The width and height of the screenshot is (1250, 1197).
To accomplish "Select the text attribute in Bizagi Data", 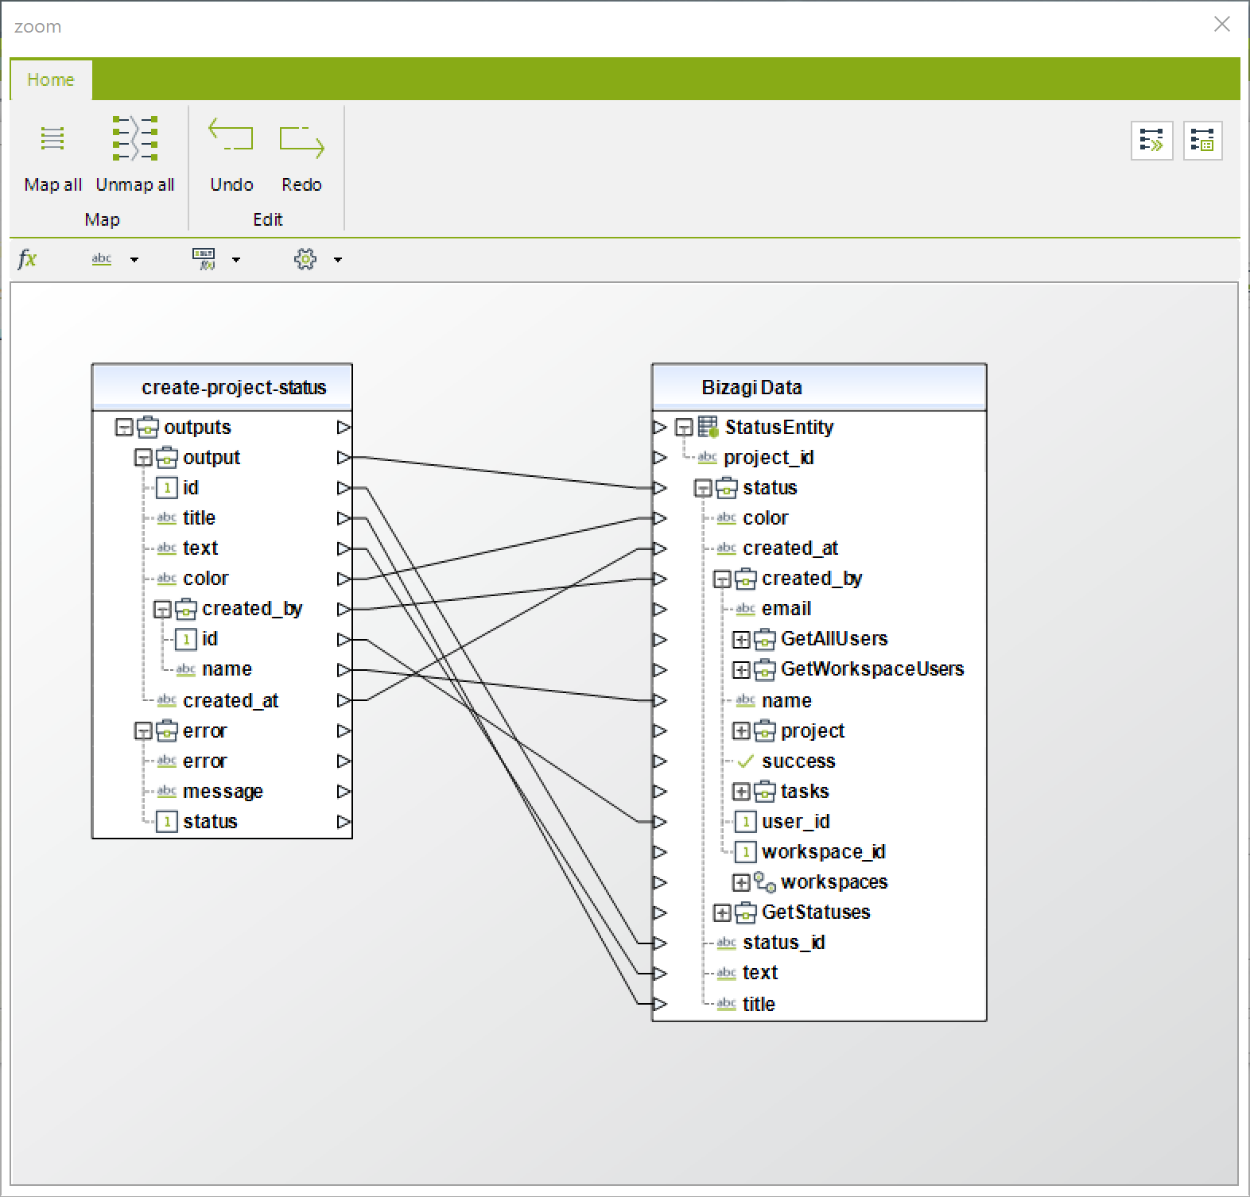I will [760, 973].
